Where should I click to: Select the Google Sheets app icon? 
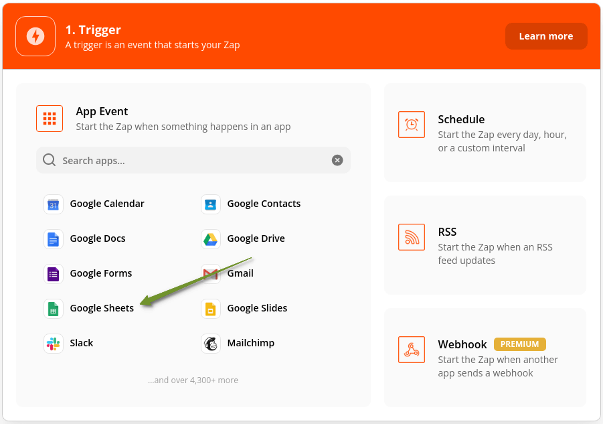click(54, 308)
